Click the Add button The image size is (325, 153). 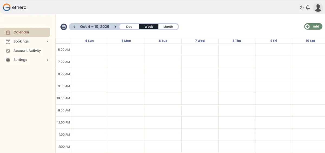313,26
